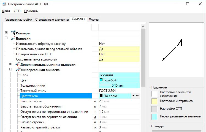
Task: Click the Нет value for обратную засечку
Action: 119,44
